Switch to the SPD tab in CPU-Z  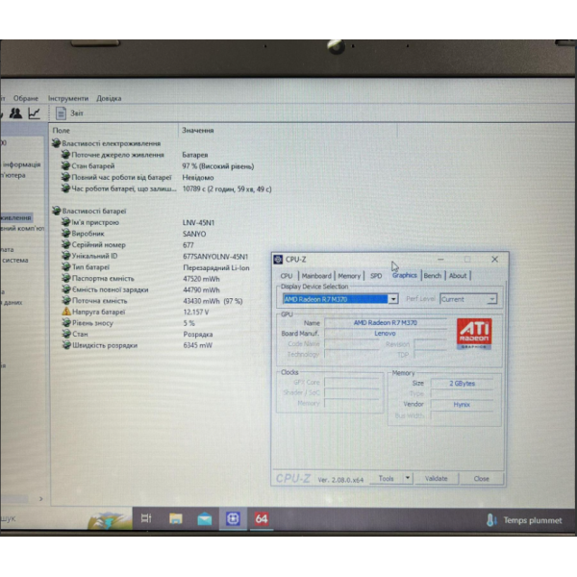pos(376,276)
